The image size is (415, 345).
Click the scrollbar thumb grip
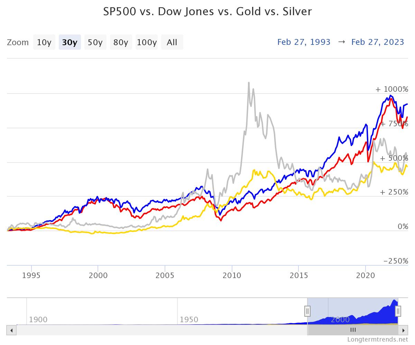(x=353, y=330)
